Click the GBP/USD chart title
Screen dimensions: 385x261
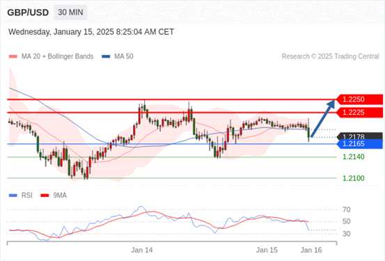coord(28,13)
